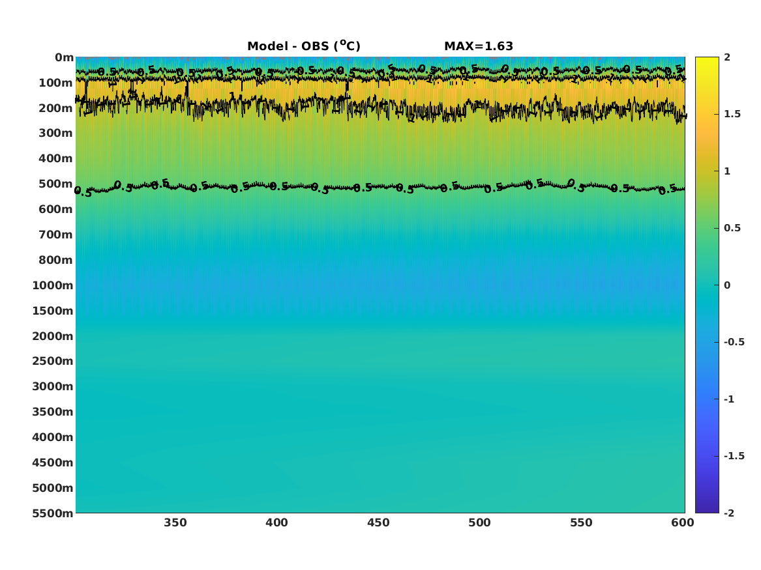Click the '350' x-axis tick label
The width and height of the screenshot is (761, 570).
[175, 522]
